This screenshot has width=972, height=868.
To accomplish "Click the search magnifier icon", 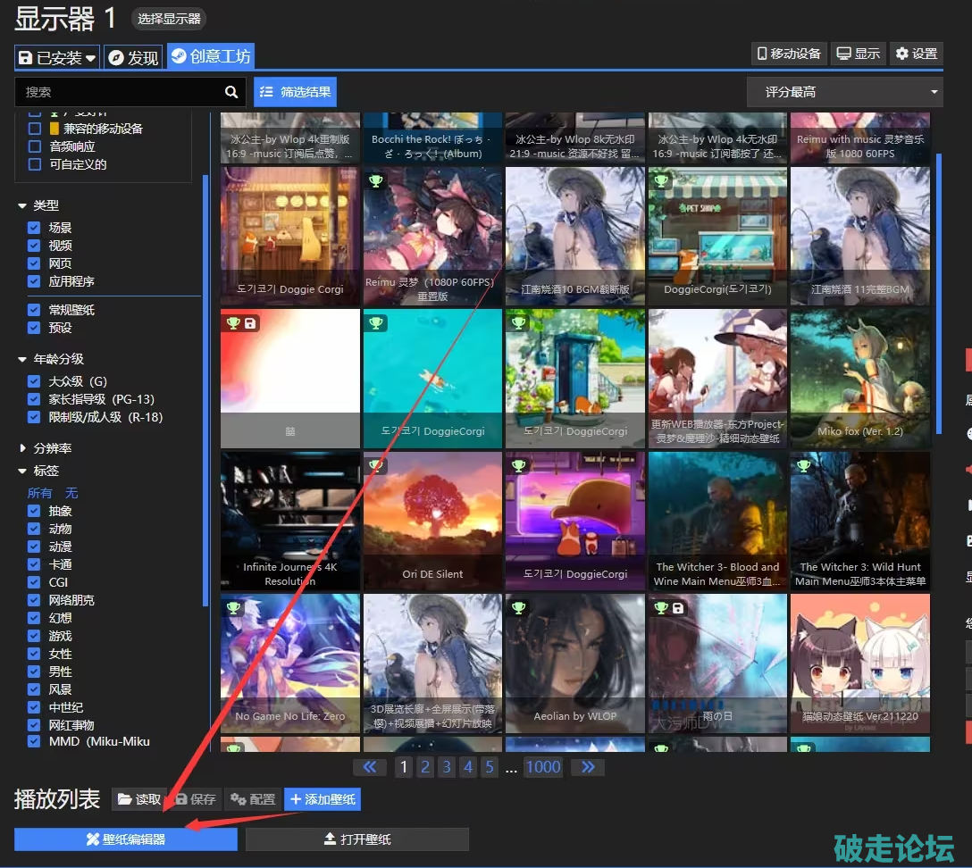I will tap(231, 92).
